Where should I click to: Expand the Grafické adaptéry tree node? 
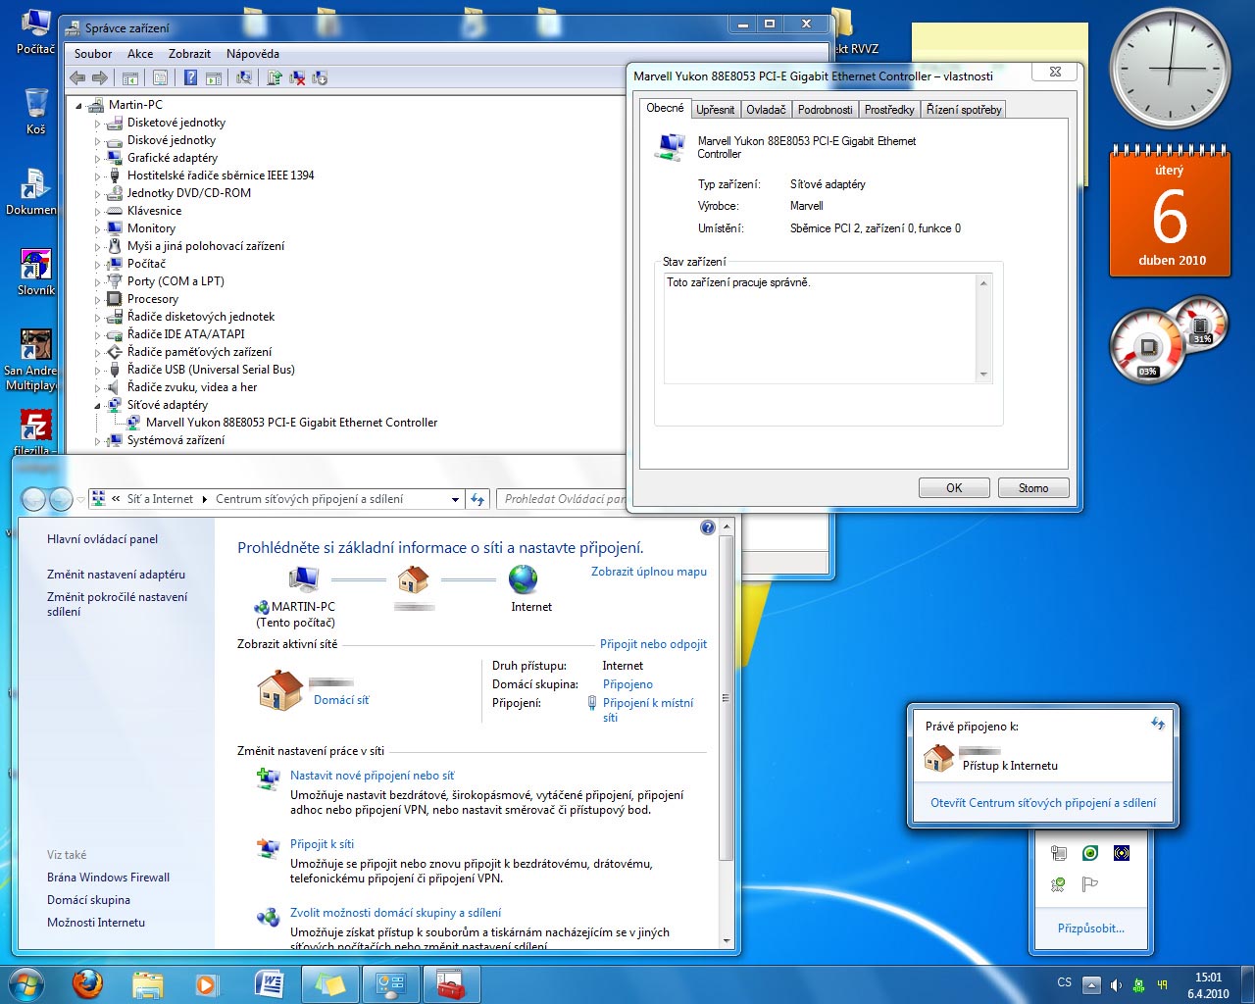[98, 158]
